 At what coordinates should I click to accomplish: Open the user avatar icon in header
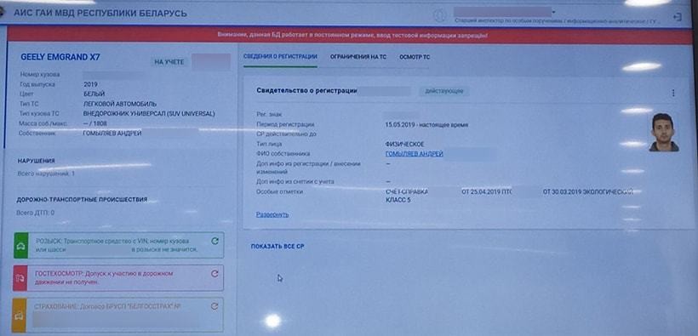point(440,15)
